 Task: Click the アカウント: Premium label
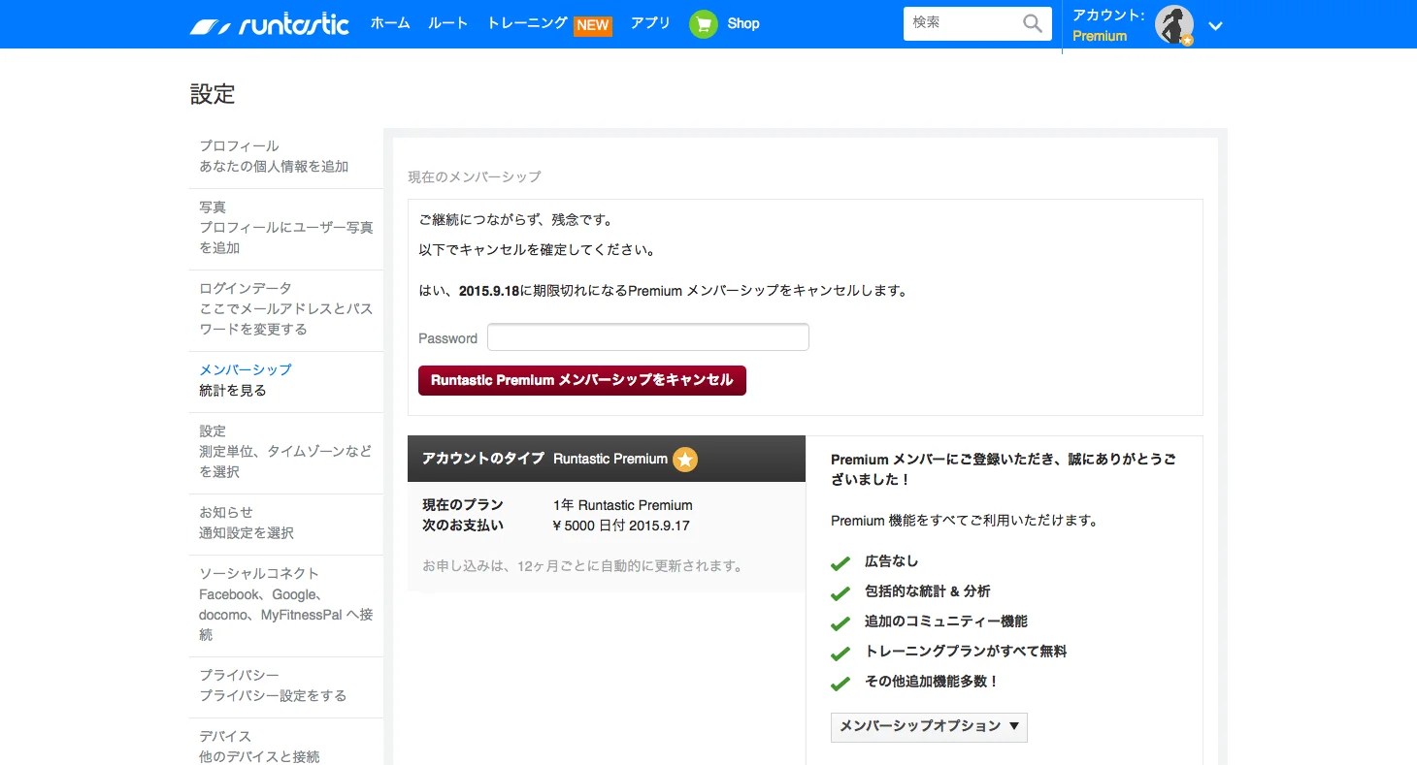pos(1108,25)
